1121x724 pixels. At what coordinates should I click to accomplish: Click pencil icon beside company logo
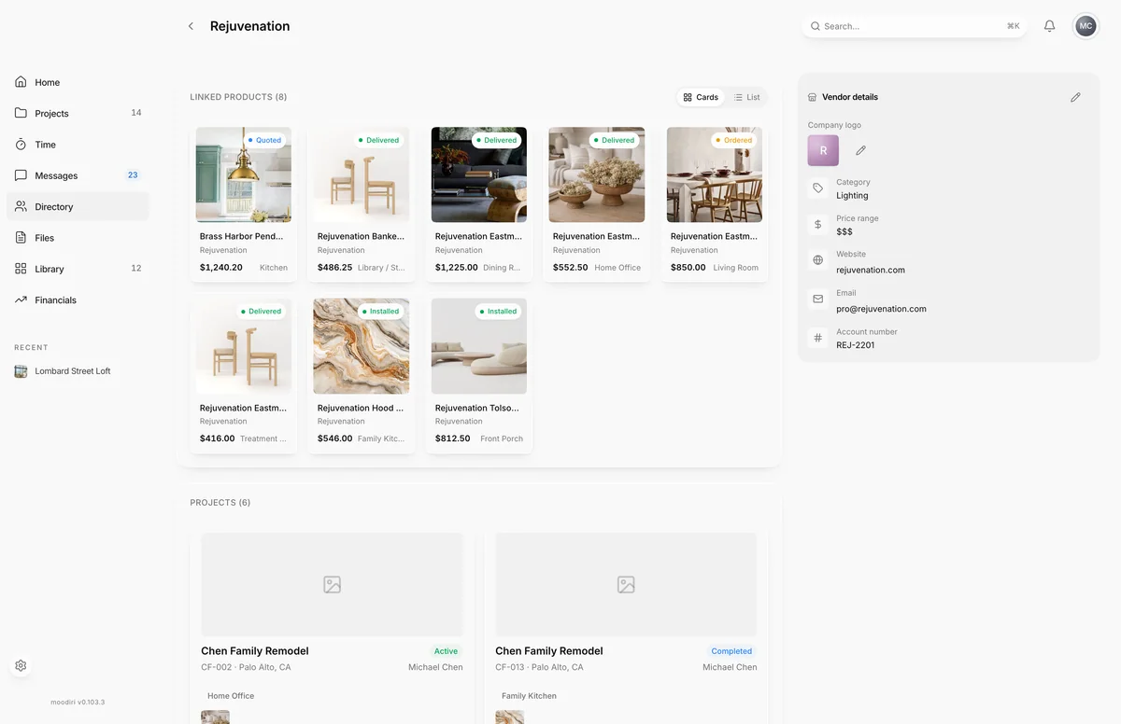860,150
